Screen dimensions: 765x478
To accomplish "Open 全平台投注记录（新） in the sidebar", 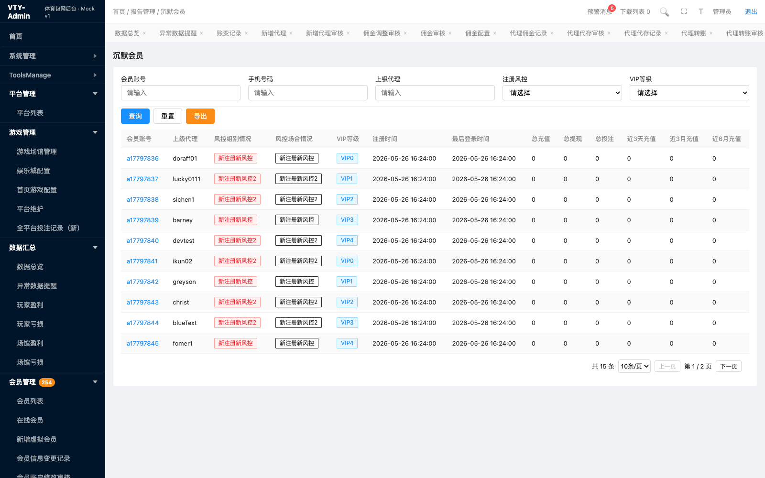I will [53, 228].
